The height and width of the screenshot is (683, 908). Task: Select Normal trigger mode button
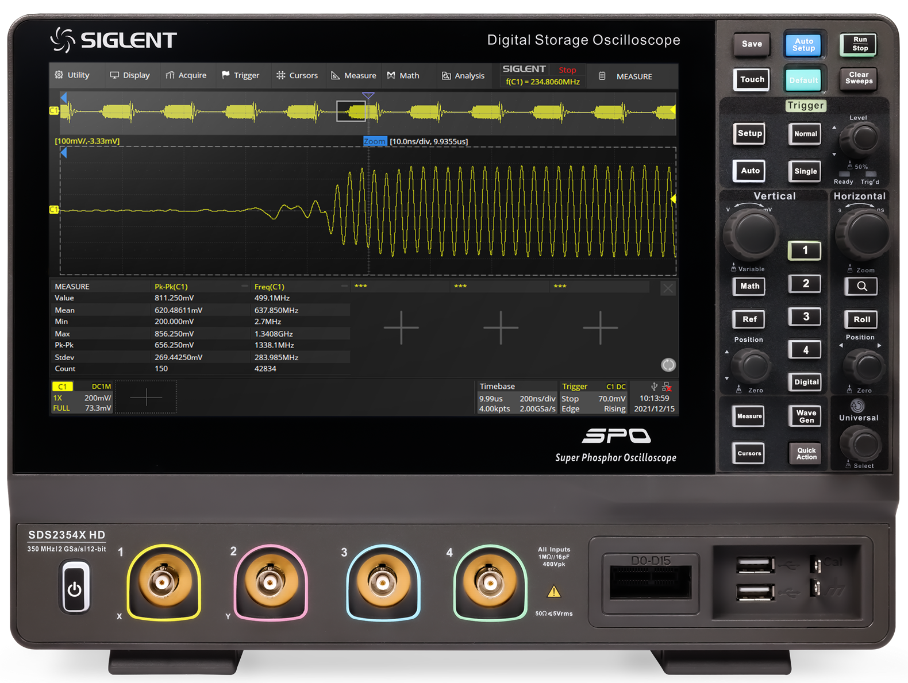(x=805, y=134)
